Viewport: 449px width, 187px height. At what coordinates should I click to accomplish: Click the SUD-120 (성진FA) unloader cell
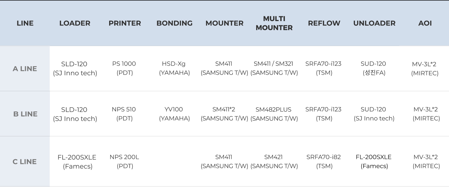coord(374,68)
